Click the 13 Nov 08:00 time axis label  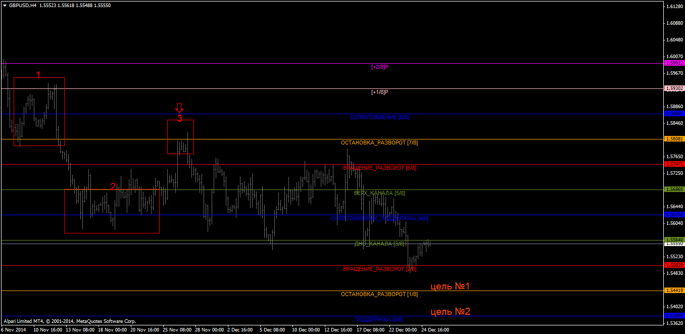coord(80,330)
